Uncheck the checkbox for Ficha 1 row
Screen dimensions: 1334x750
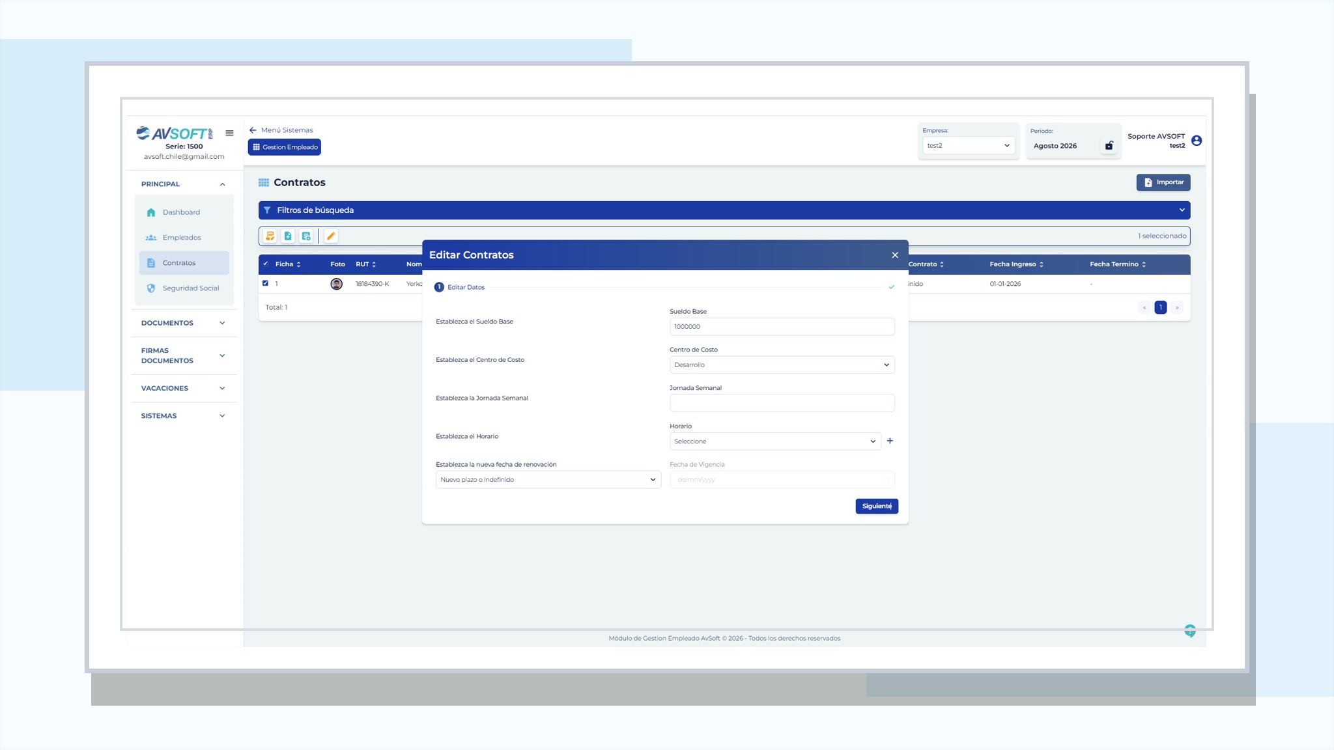click(265, 283)
